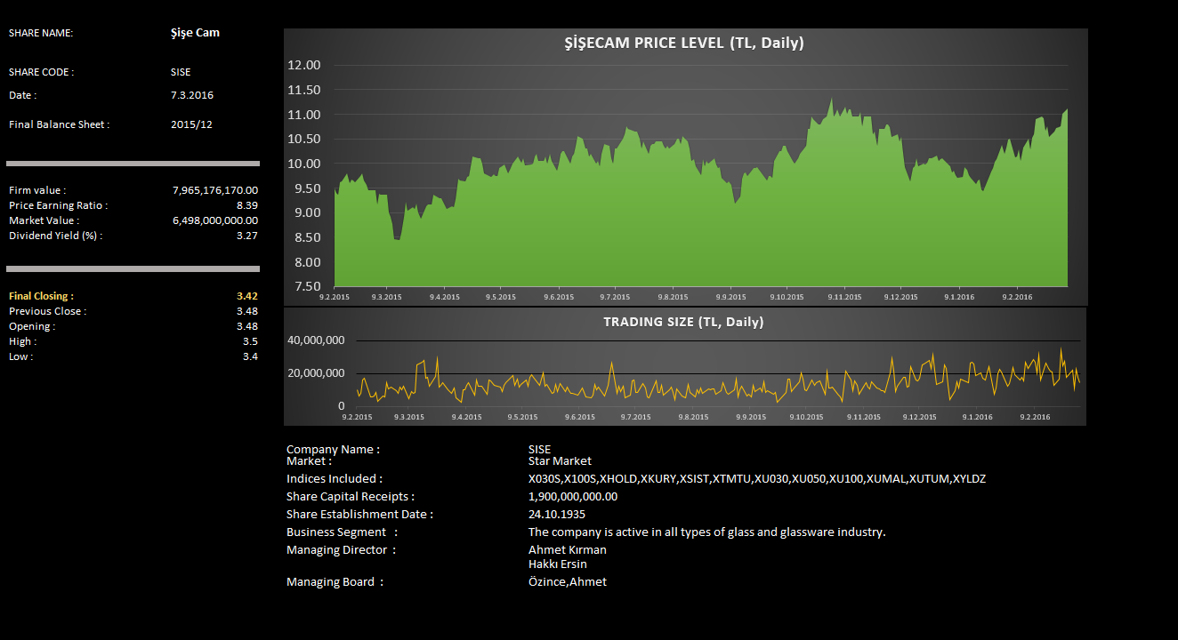Click the 40,000,000 trading size axis label

coord(316,340)
